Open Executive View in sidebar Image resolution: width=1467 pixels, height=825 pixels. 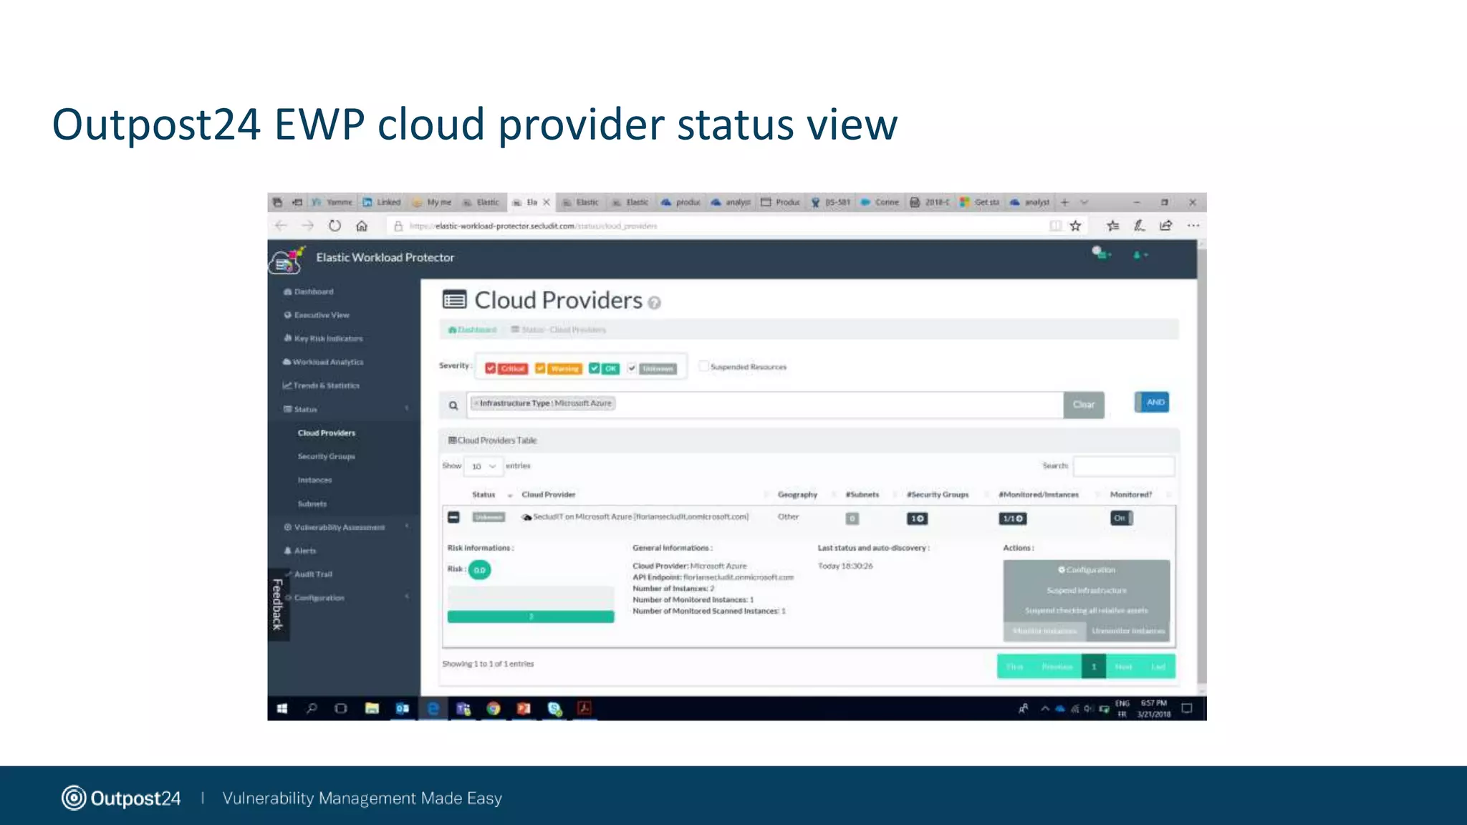tap(322, 315)
